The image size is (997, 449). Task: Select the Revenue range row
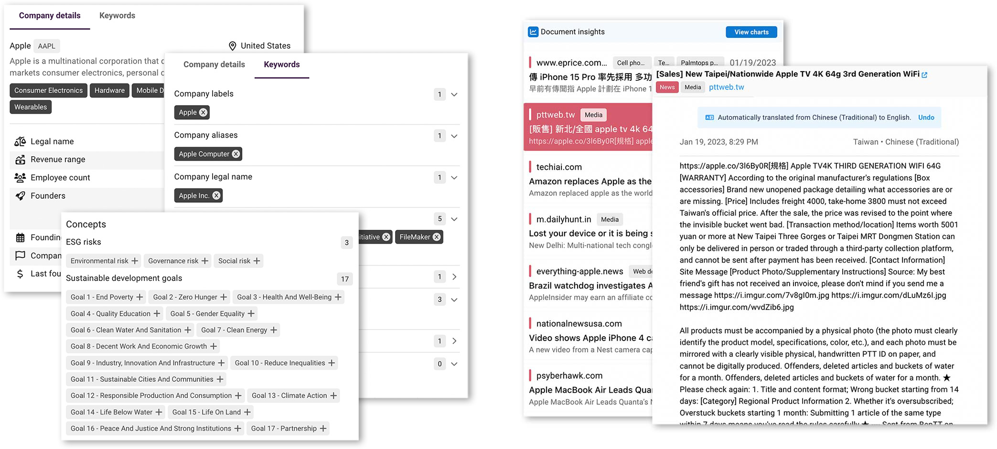click(86, 160)
